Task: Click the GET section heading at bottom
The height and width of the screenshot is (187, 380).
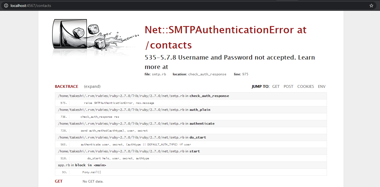Action: 59,181
